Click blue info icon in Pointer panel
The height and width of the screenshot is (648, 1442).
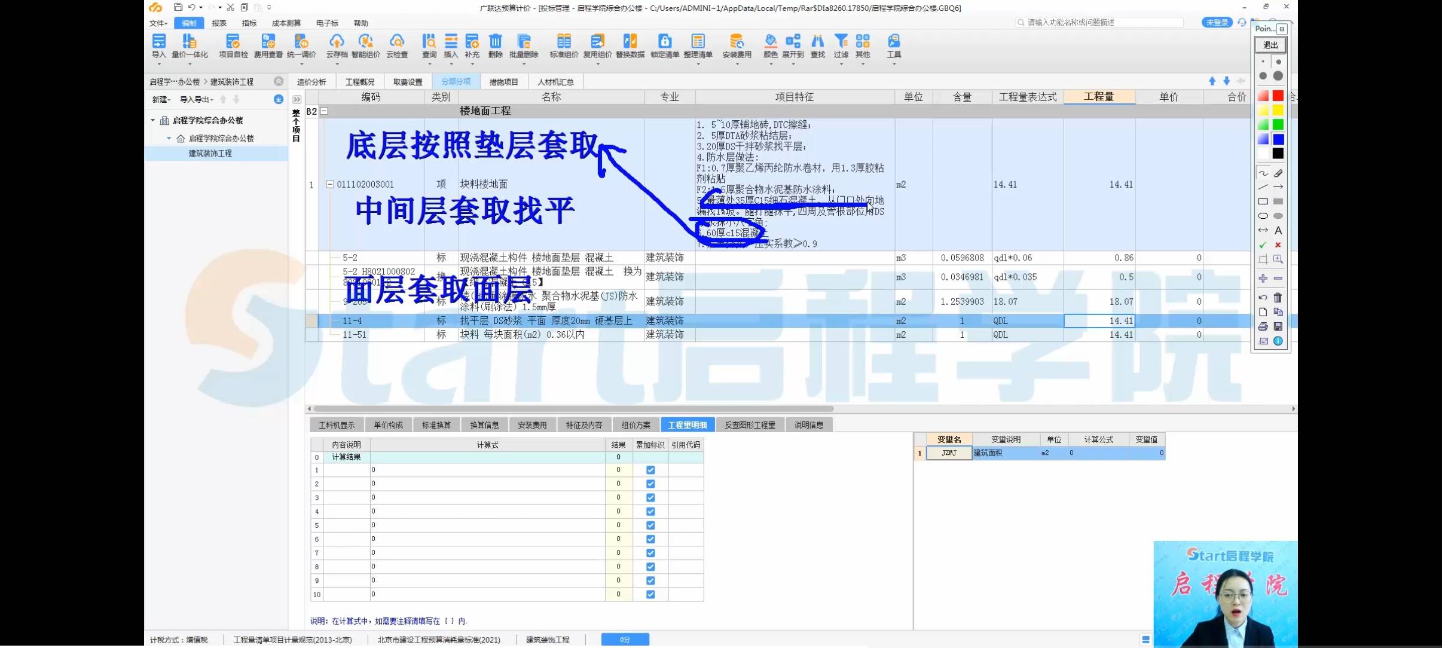[x=1278, y=341]
